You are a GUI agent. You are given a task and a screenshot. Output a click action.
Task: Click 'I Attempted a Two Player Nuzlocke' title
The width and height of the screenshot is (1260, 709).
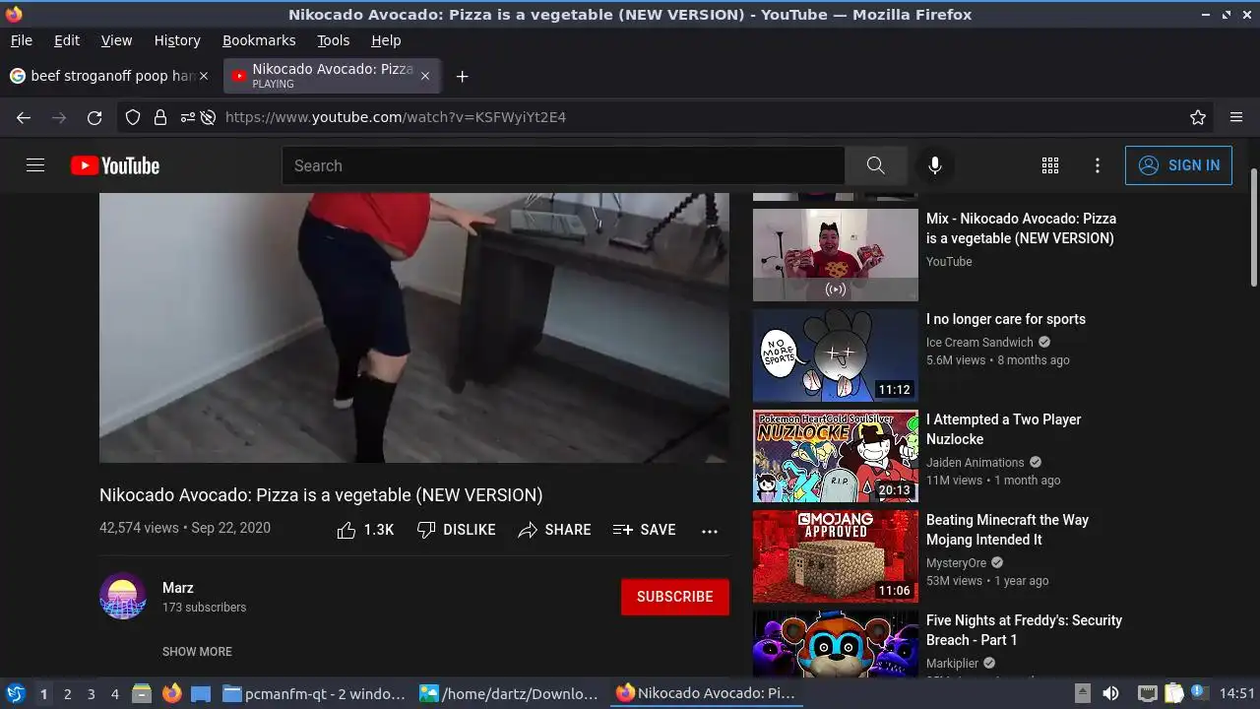(x=1003, y=429)
